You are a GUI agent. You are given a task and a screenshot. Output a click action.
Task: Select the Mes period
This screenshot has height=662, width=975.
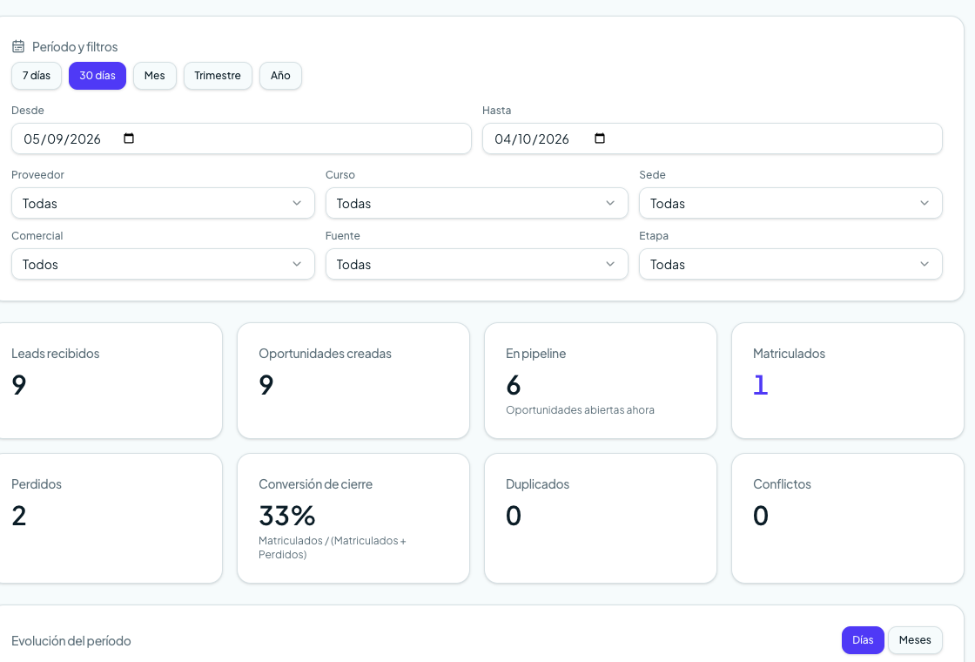click(155, 76)
